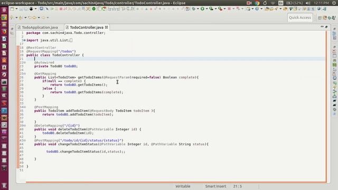Viewport: 338px width, 190px height.
Task: Minimize the editor area
Action: click(322, 27)
